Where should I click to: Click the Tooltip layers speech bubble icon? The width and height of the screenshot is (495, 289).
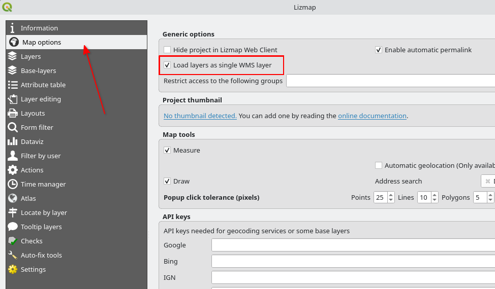13,227
